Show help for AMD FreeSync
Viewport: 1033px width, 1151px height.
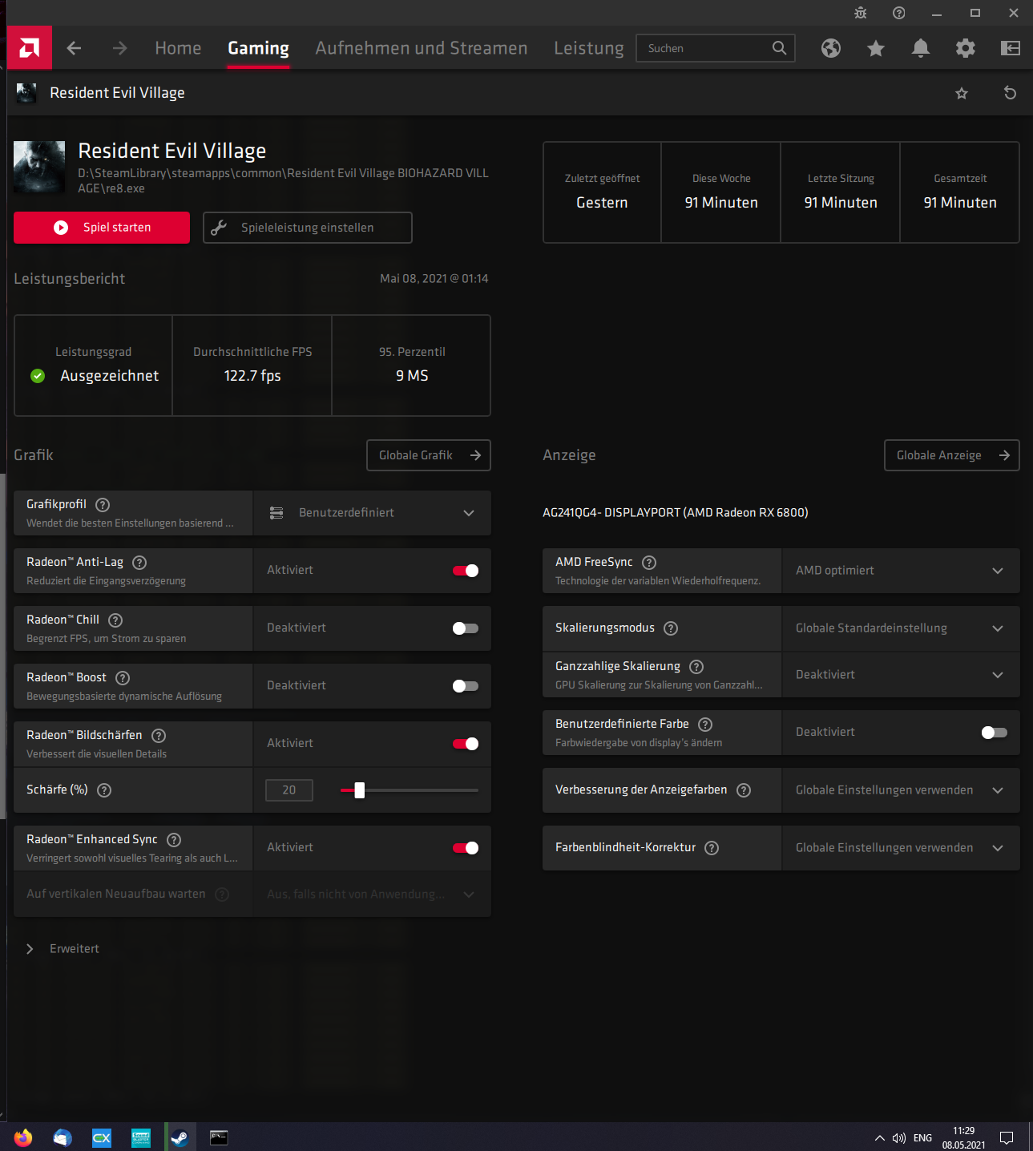tap(649, 563)
